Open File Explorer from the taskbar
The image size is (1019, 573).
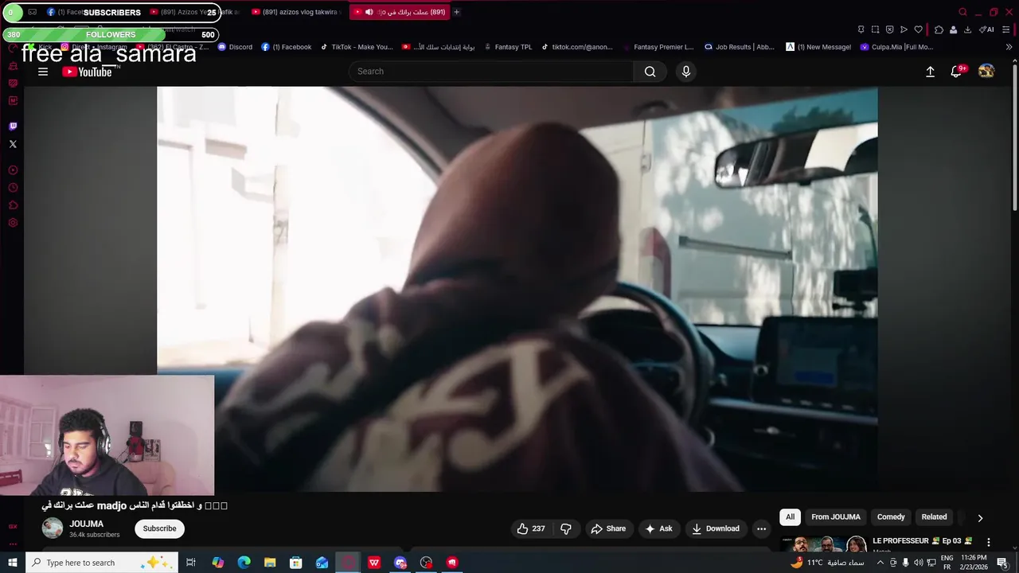[x=270, y=563]
